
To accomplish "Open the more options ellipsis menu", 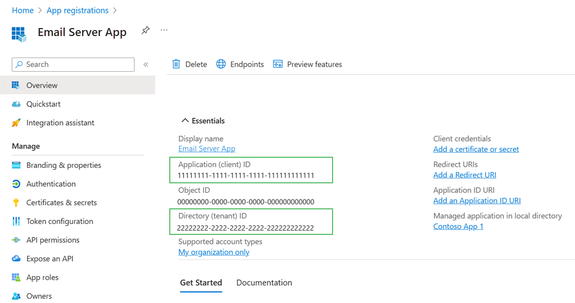I will click(164, 29).
